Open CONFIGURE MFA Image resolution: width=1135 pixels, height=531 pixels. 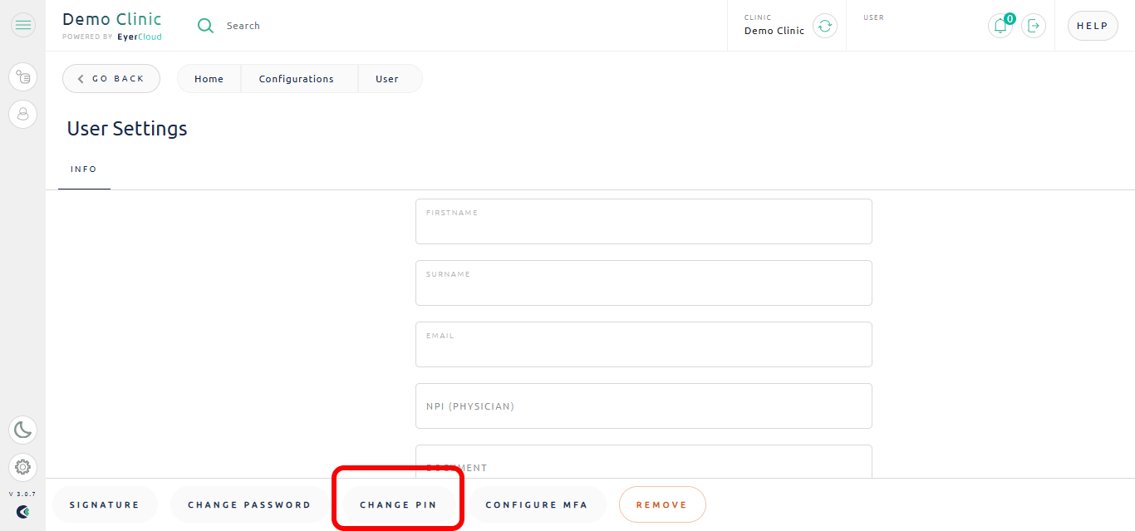pyautogui.click(x=537, y=505)
